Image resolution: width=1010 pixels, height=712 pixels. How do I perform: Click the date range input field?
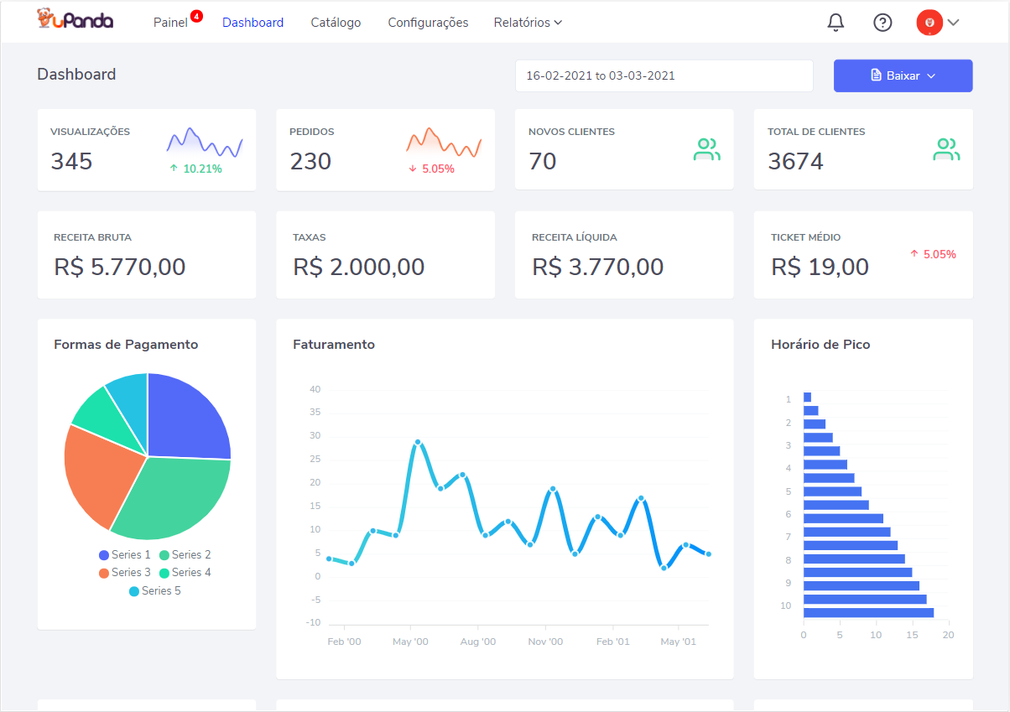pyautogui.click(x=664, y=75)
